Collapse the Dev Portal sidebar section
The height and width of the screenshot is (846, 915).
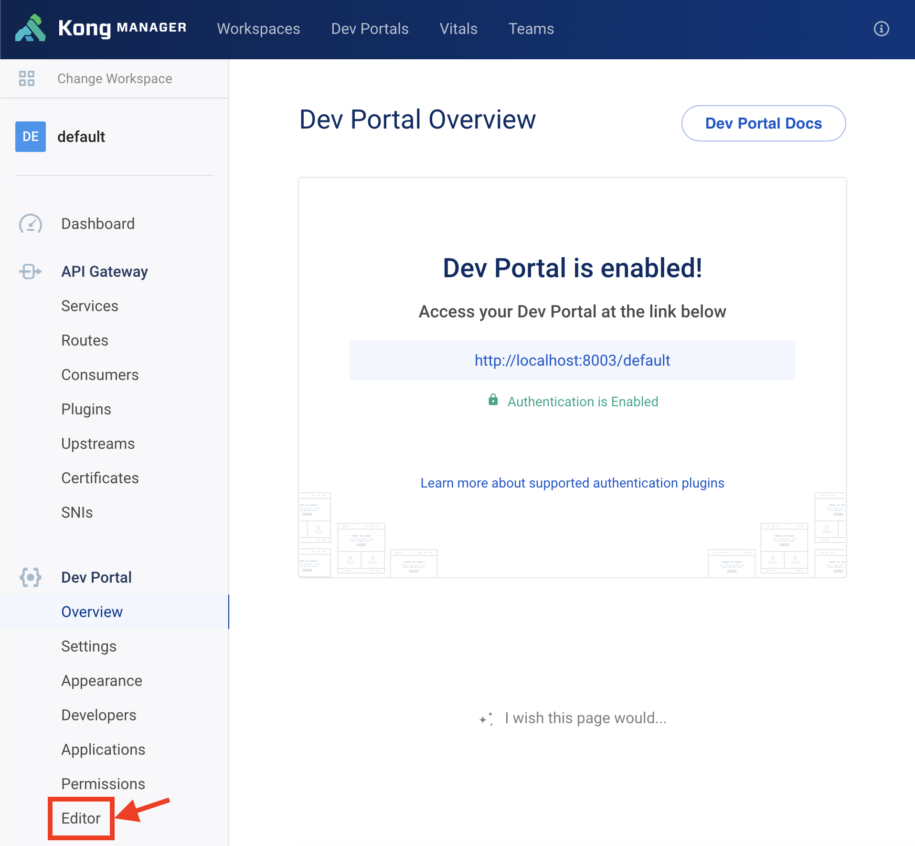[96, 577]
